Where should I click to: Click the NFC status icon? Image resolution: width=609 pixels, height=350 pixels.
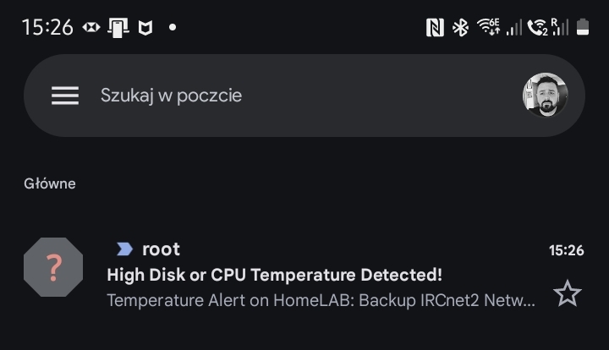[435, 28]
